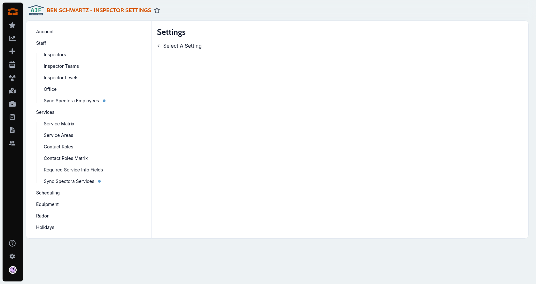This screenshot has height=284, width=536.
Task: Open the settings gear icon
Action: pos(12,256)
